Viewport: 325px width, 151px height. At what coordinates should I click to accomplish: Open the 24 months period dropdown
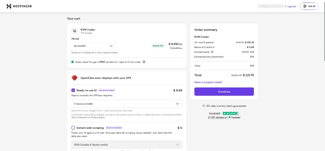pos(94,46)
